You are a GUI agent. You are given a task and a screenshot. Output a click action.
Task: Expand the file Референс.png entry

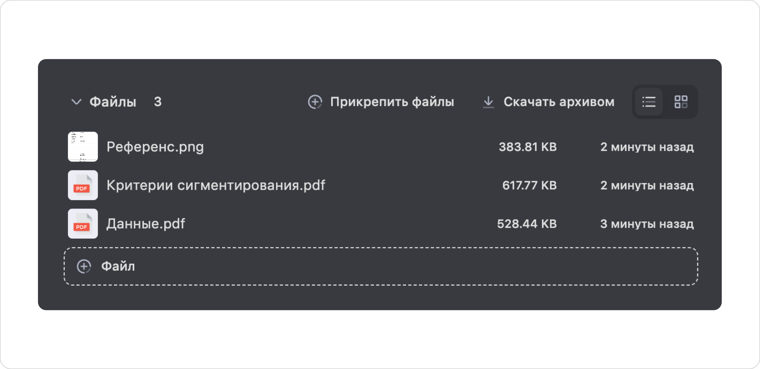point(155,147)
